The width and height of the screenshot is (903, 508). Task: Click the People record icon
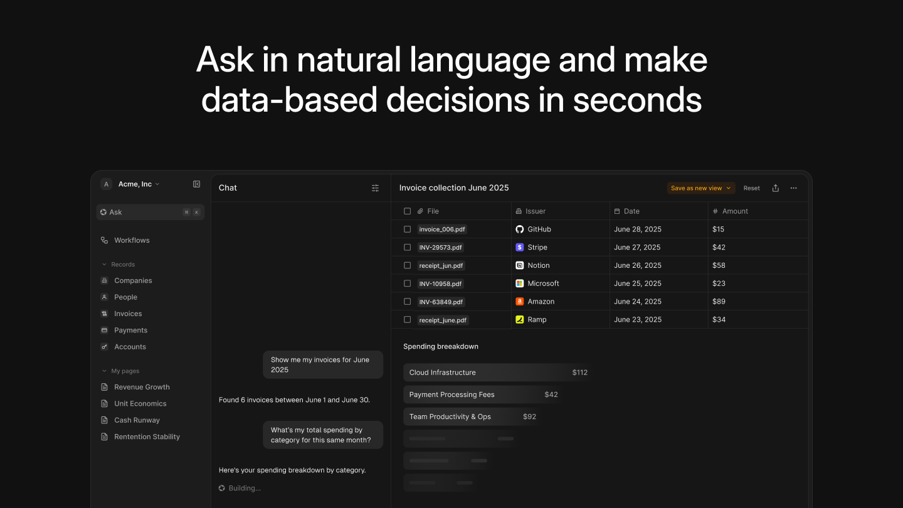(x=104, y=297)
